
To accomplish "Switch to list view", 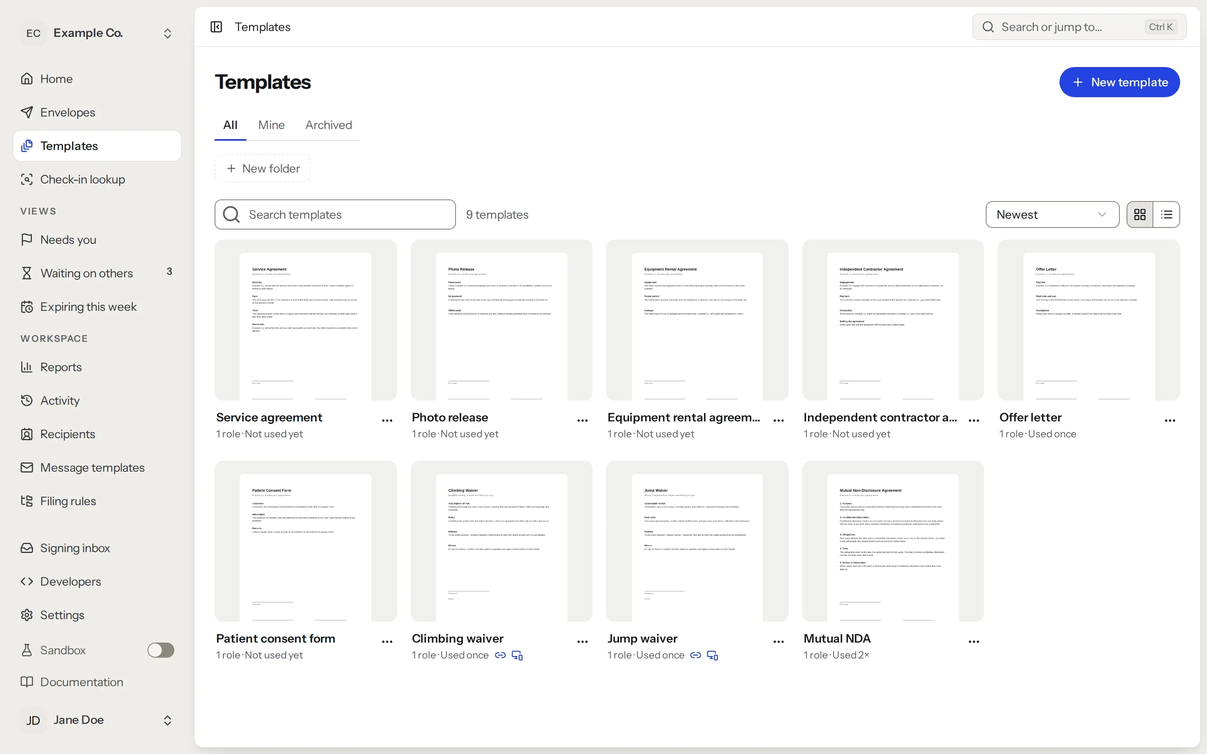I will (x=1167, y=214).
